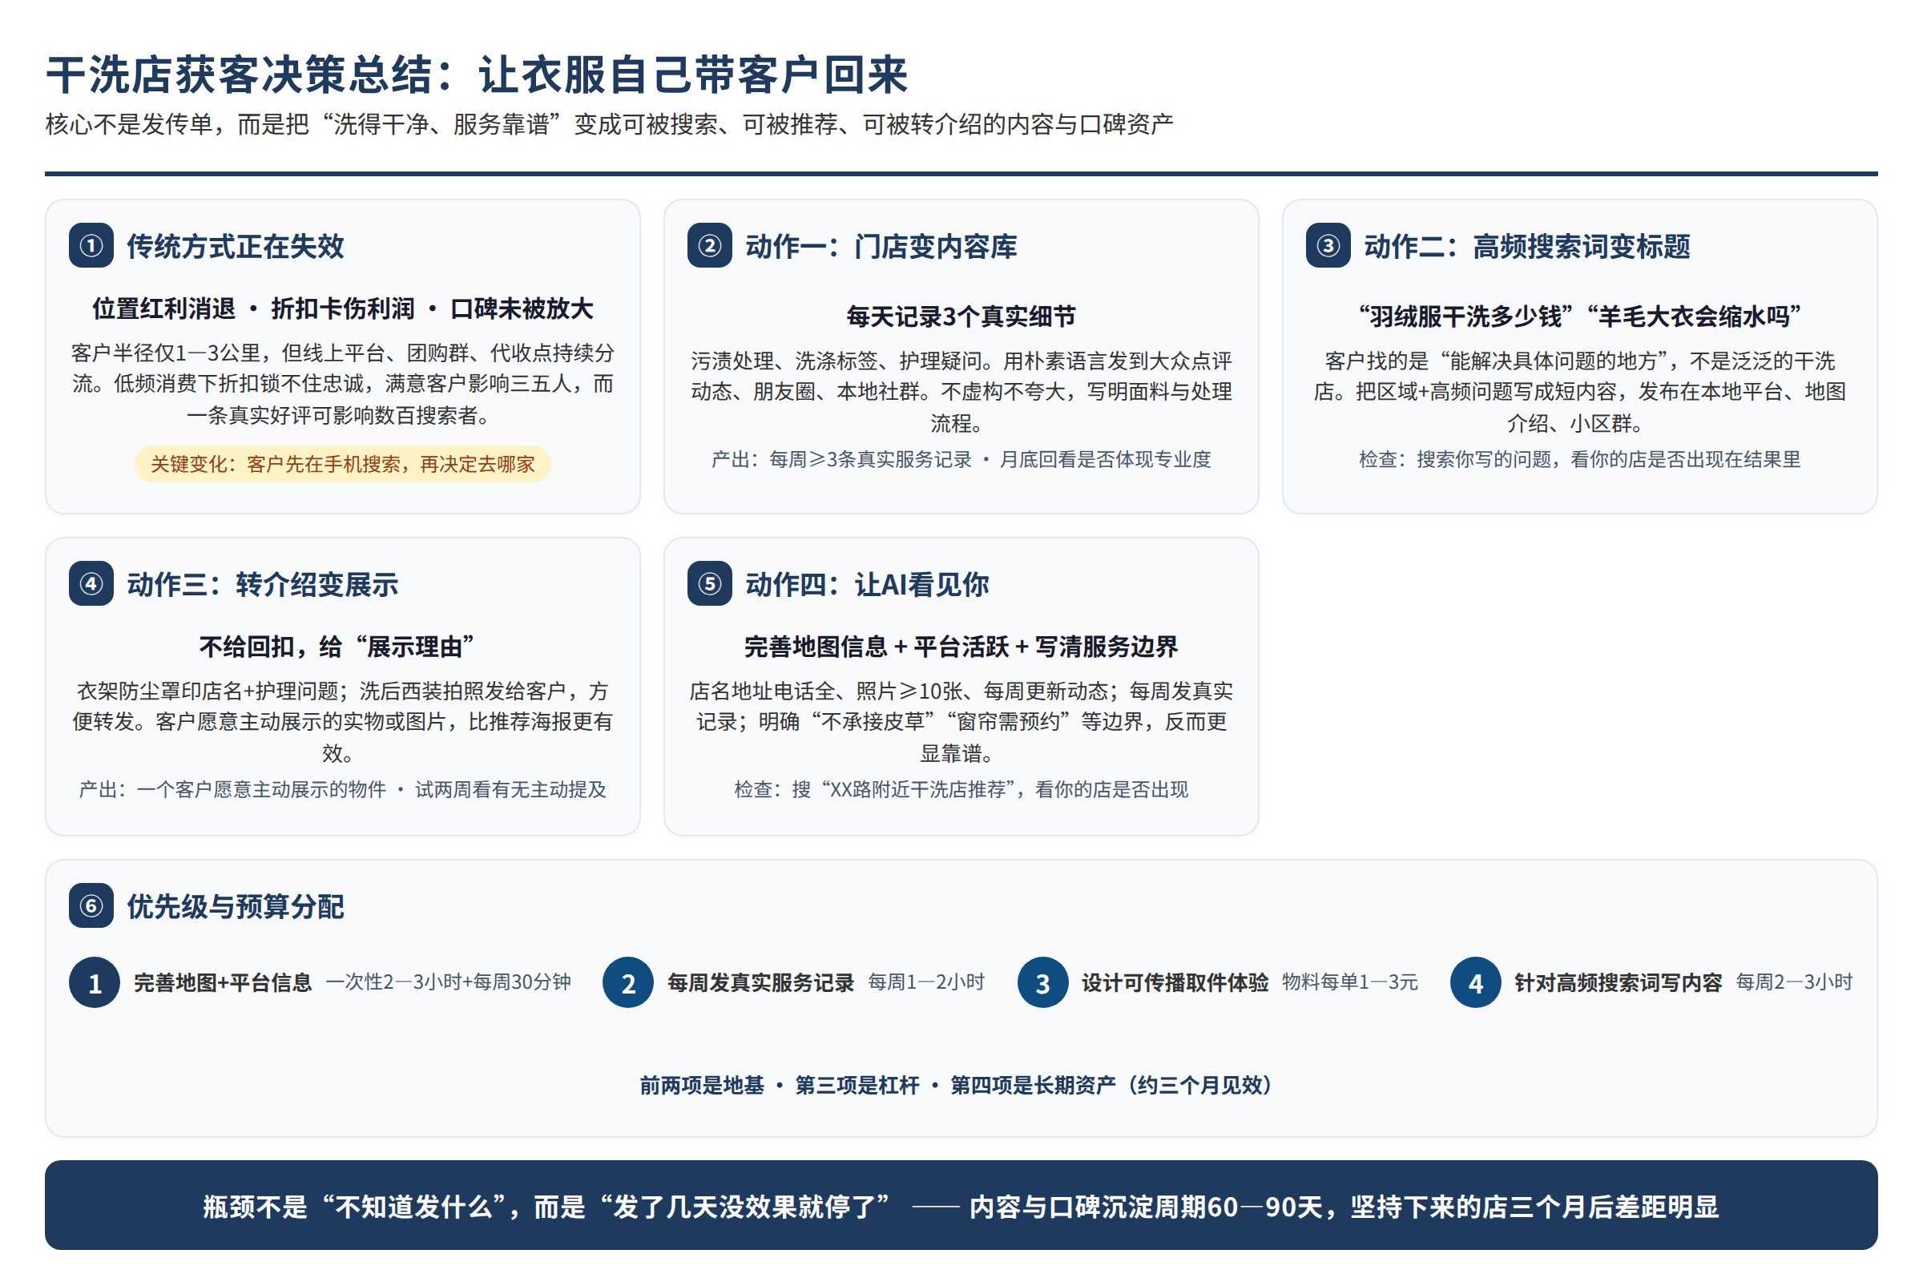Screen dimensions: 1923x1282
Task: Click the subtitle starting 核心不是发传单
Action: (x=609, y=124)
